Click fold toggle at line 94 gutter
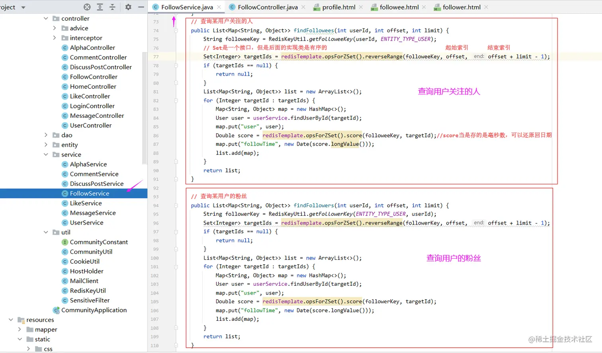 [x=176, y=205]
